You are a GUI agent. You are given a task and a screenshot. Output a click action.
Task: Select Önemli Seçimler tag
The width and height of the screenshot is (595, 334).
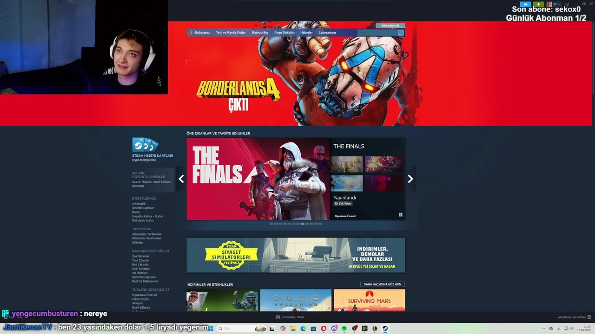click(143, 208)
